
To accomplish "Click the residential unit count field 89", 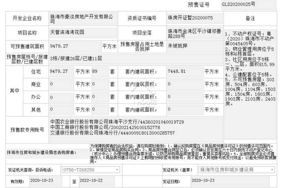I will pos(100,72).
